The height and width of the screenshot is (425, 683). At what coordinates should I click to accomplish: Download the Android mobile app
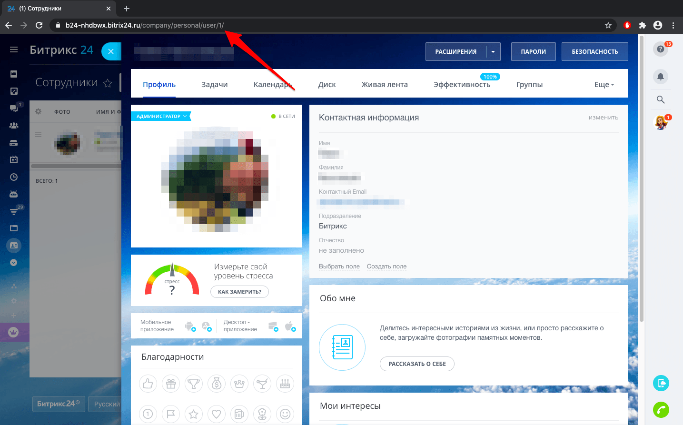pyautogui.click(x=190, y=326)
